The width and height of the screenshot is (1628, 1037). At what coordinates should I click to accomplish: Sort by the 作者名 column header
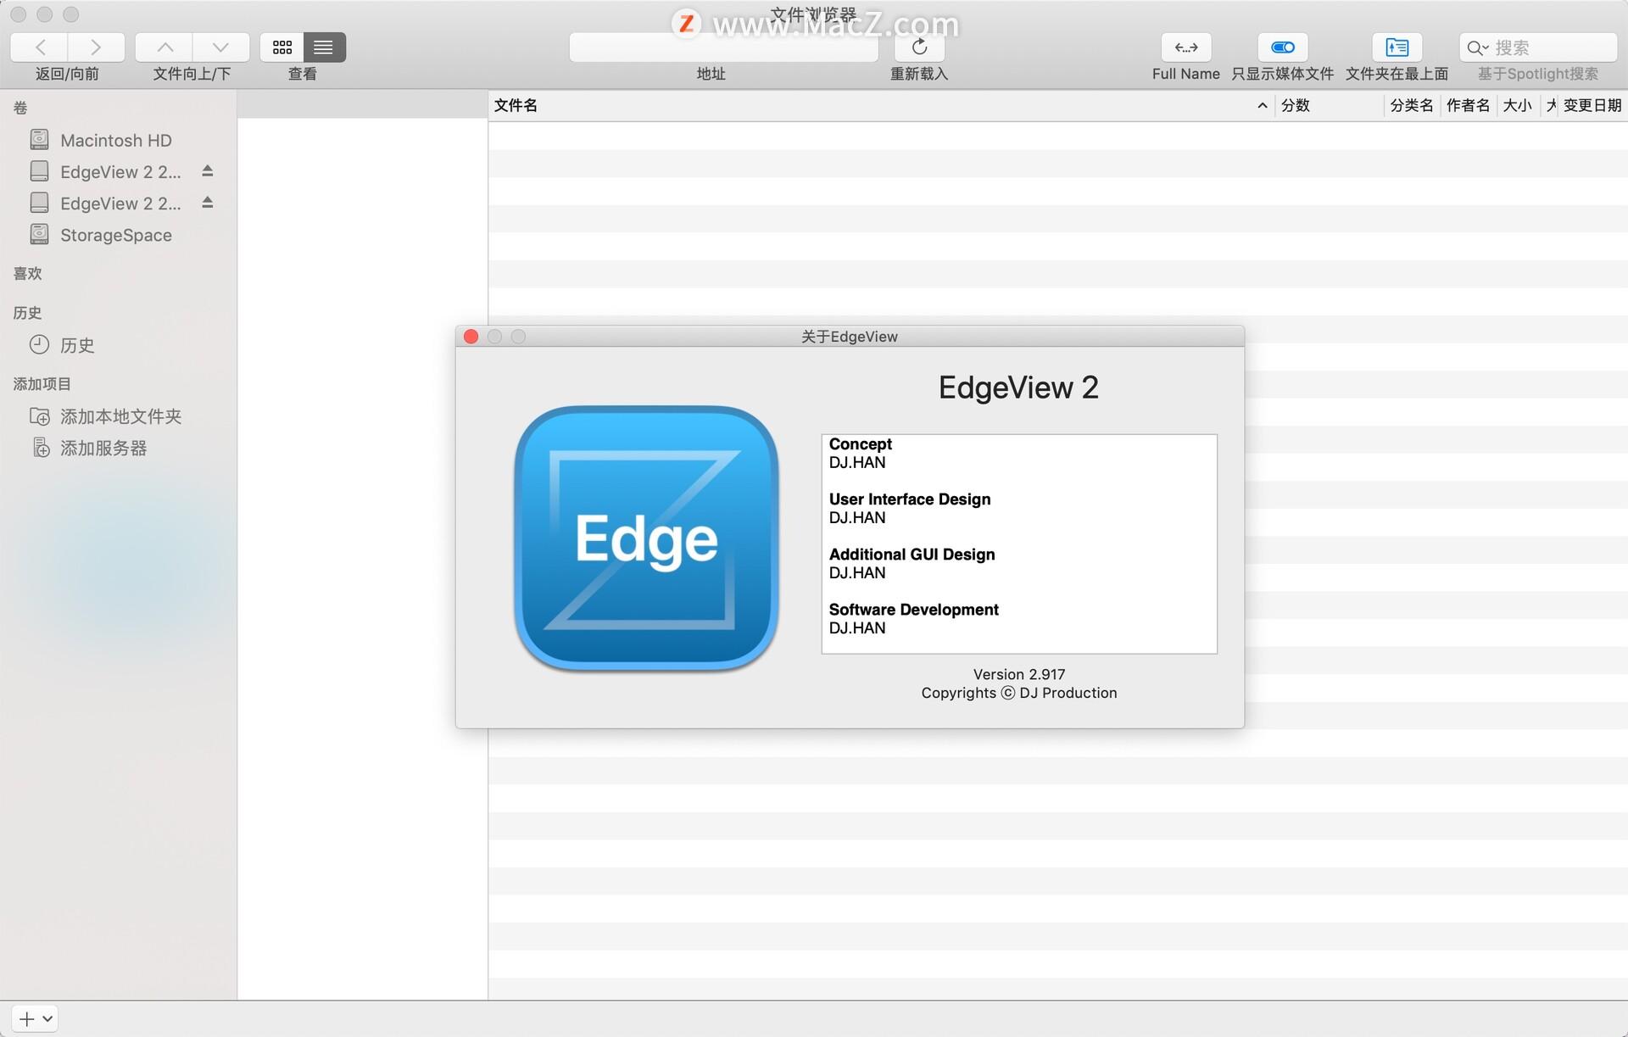(1468, 105)
